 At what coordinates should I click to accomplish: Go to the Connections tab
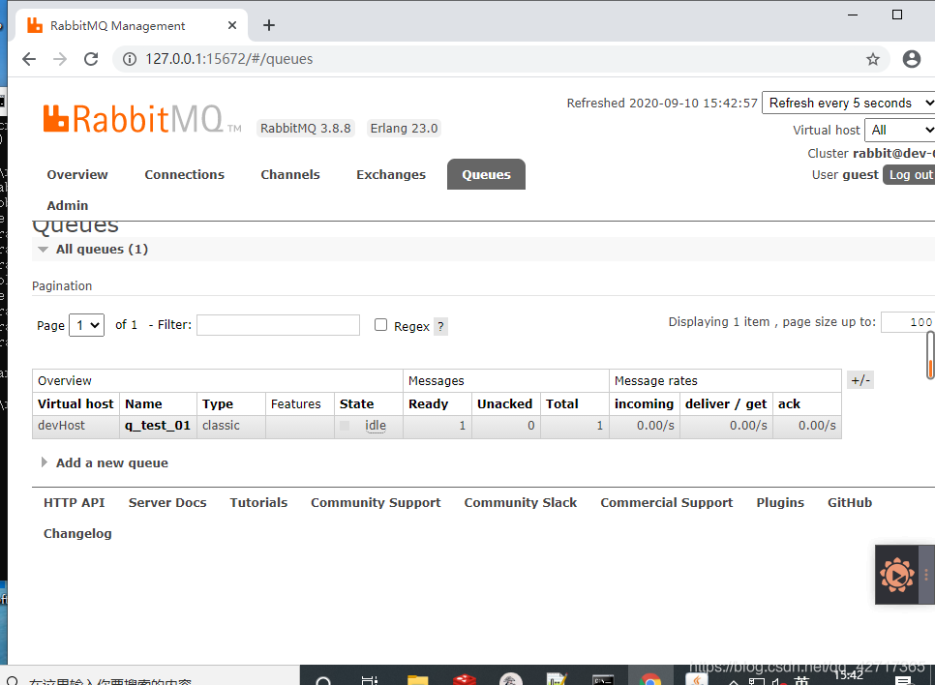[x=184, y=174]
